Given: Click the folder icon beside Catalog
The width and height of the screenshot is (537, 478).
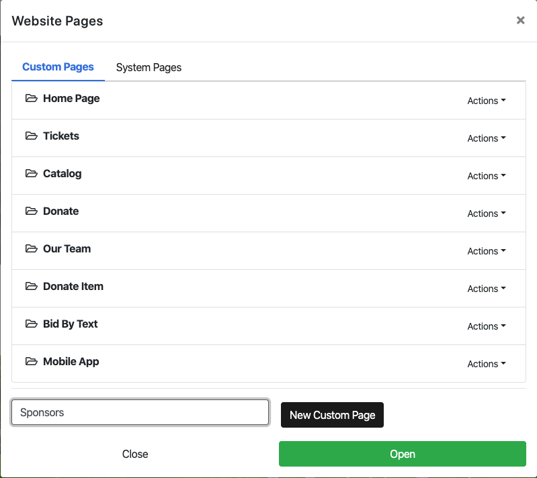Looking at the screenshot, I should [31, 174].
